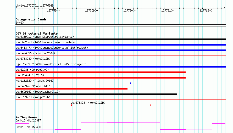Click ruler position label 12775900

pyautogui.click(x=91, y=10)
